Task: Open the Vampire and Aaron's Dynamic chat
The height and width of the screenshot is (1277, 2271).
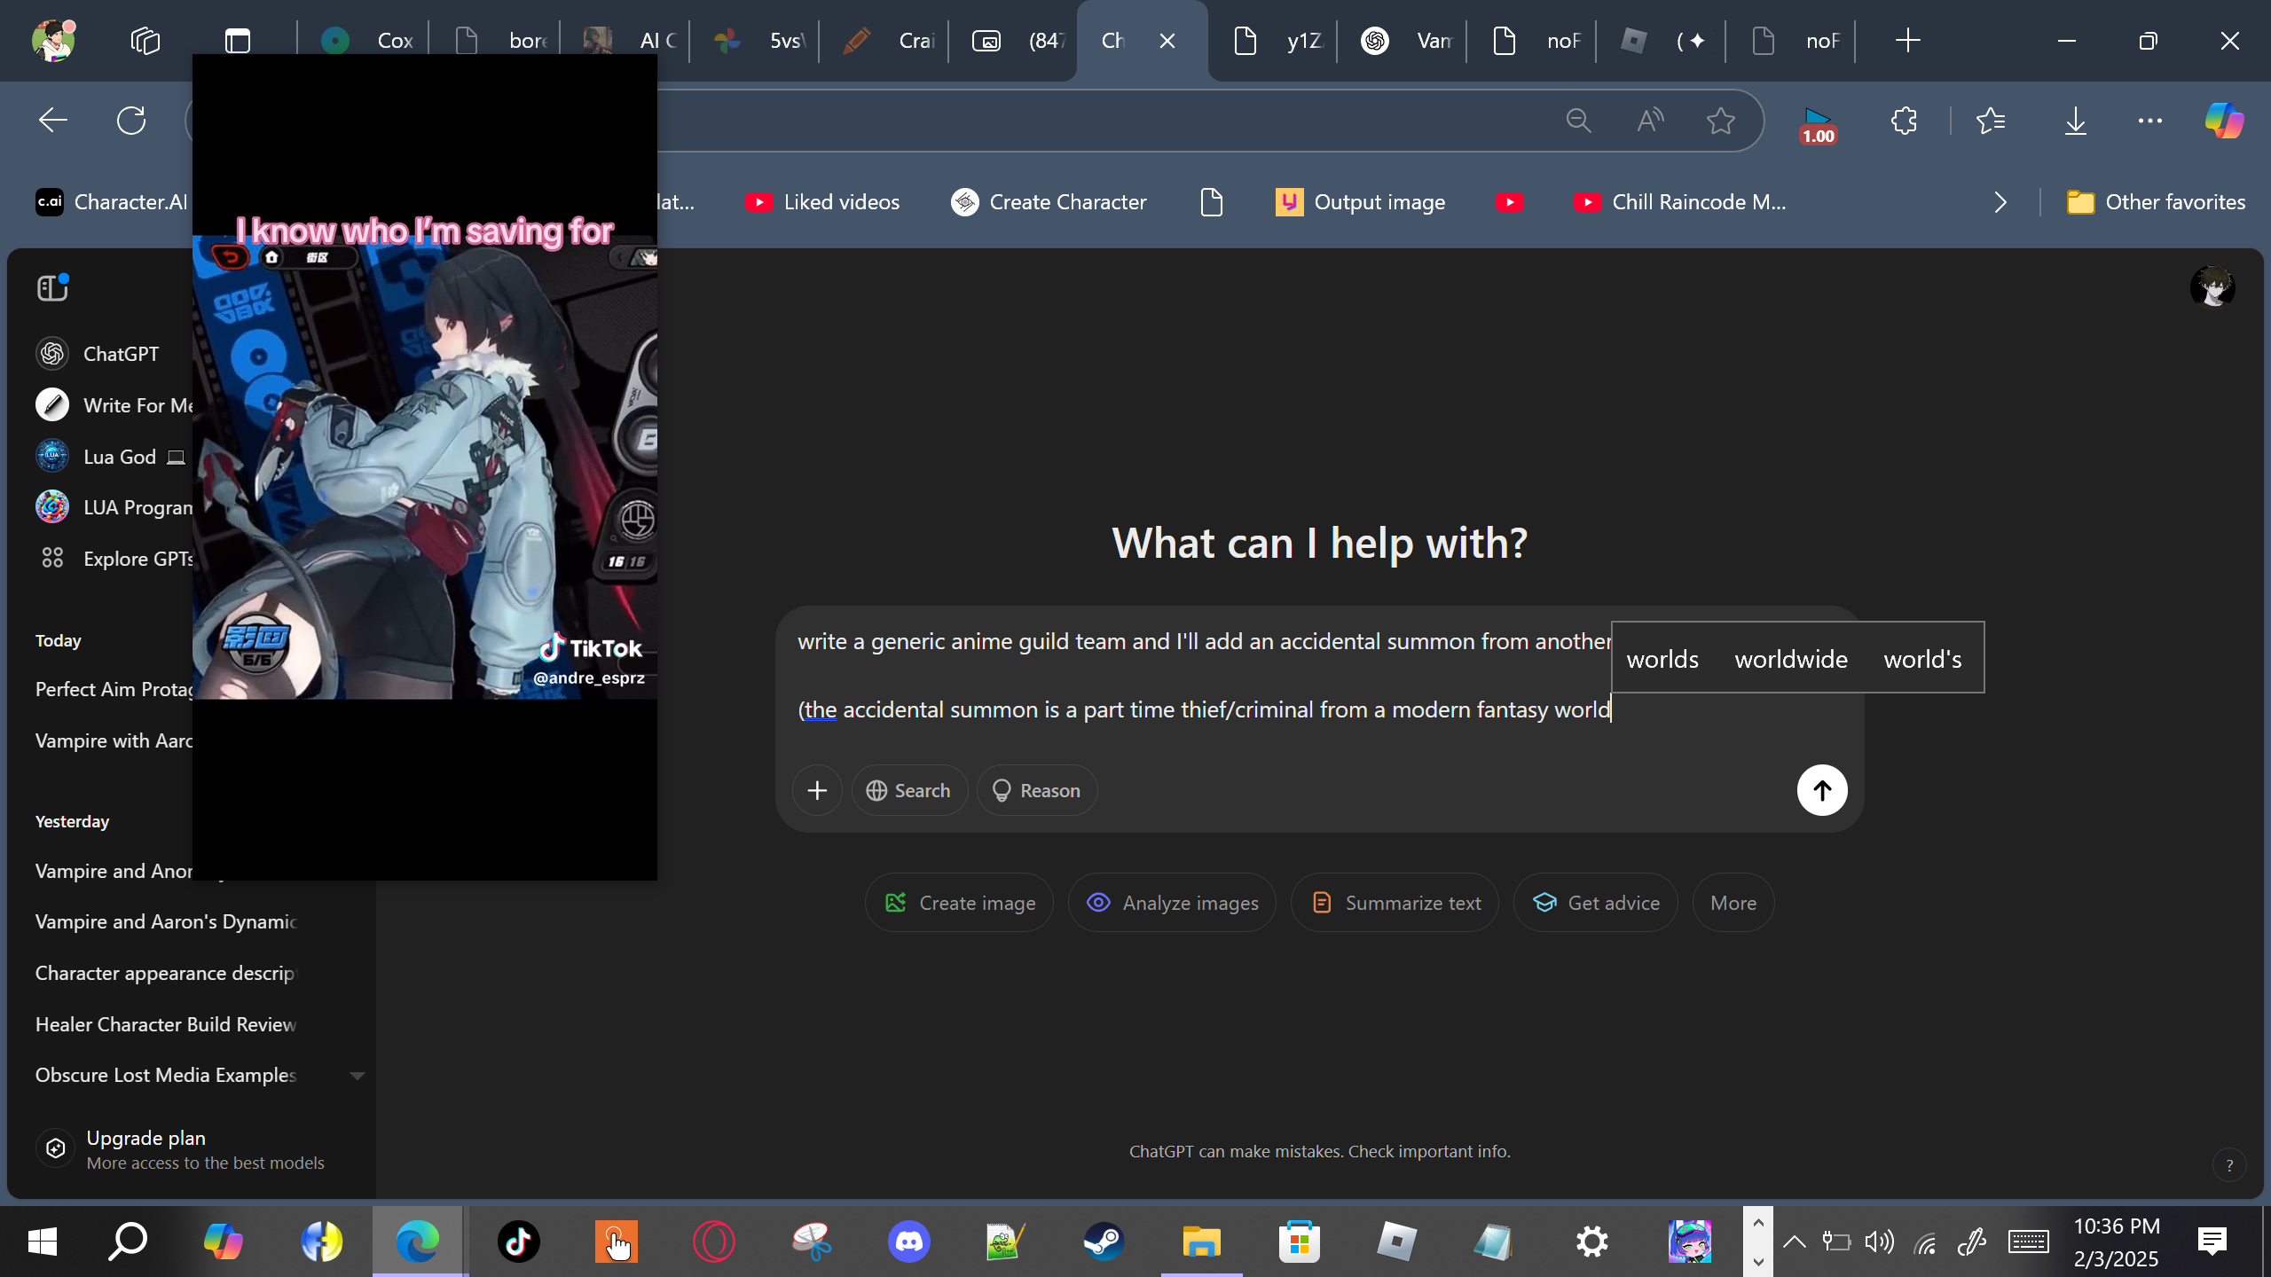Action: (166, 921)
